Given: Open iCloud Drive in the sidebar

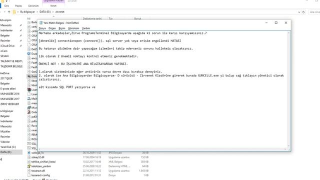Looking at the screenshot, I should pos(7,45).
